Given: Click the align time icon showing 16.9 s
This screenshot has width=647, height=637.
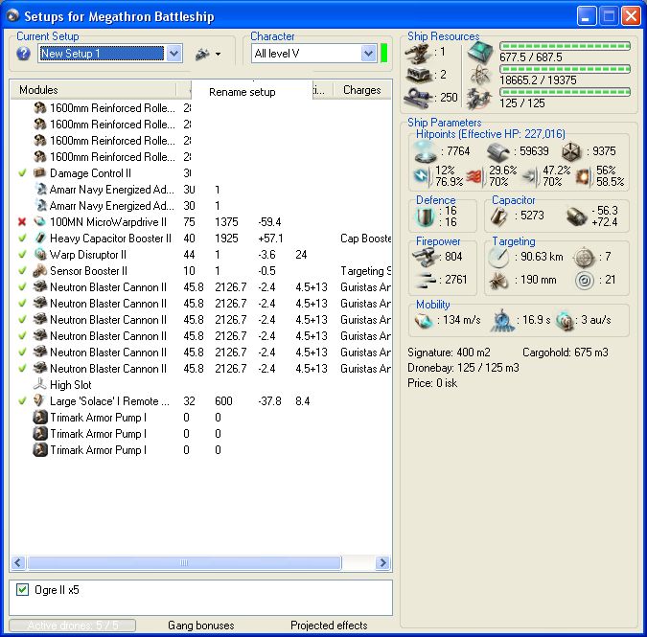Looking at the screenshot, I should pos(502,320).
